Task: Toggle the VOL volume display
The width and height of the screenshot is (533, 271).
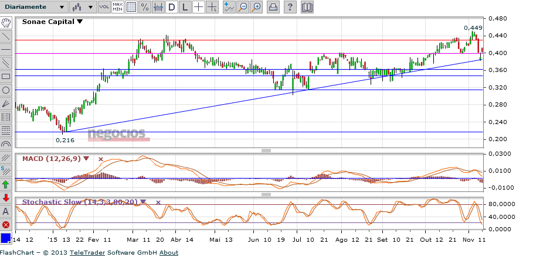Action: [x=104, y=7]
